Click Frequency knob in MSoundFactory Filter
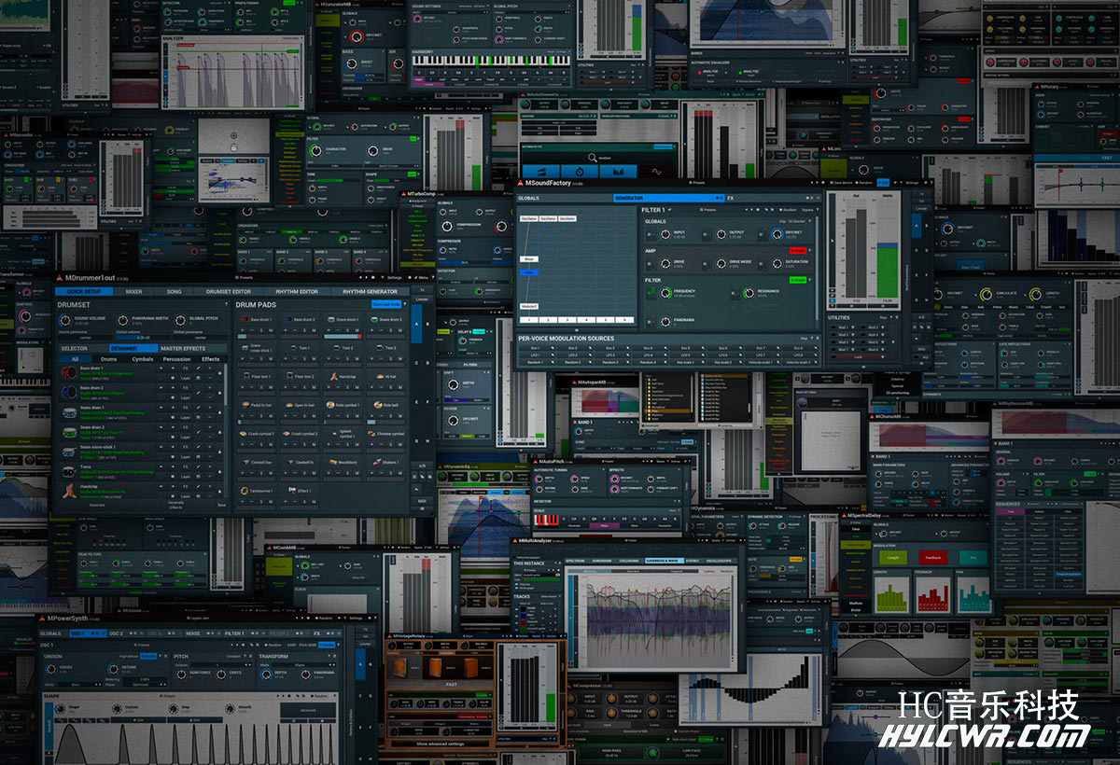 click(665, 292)
